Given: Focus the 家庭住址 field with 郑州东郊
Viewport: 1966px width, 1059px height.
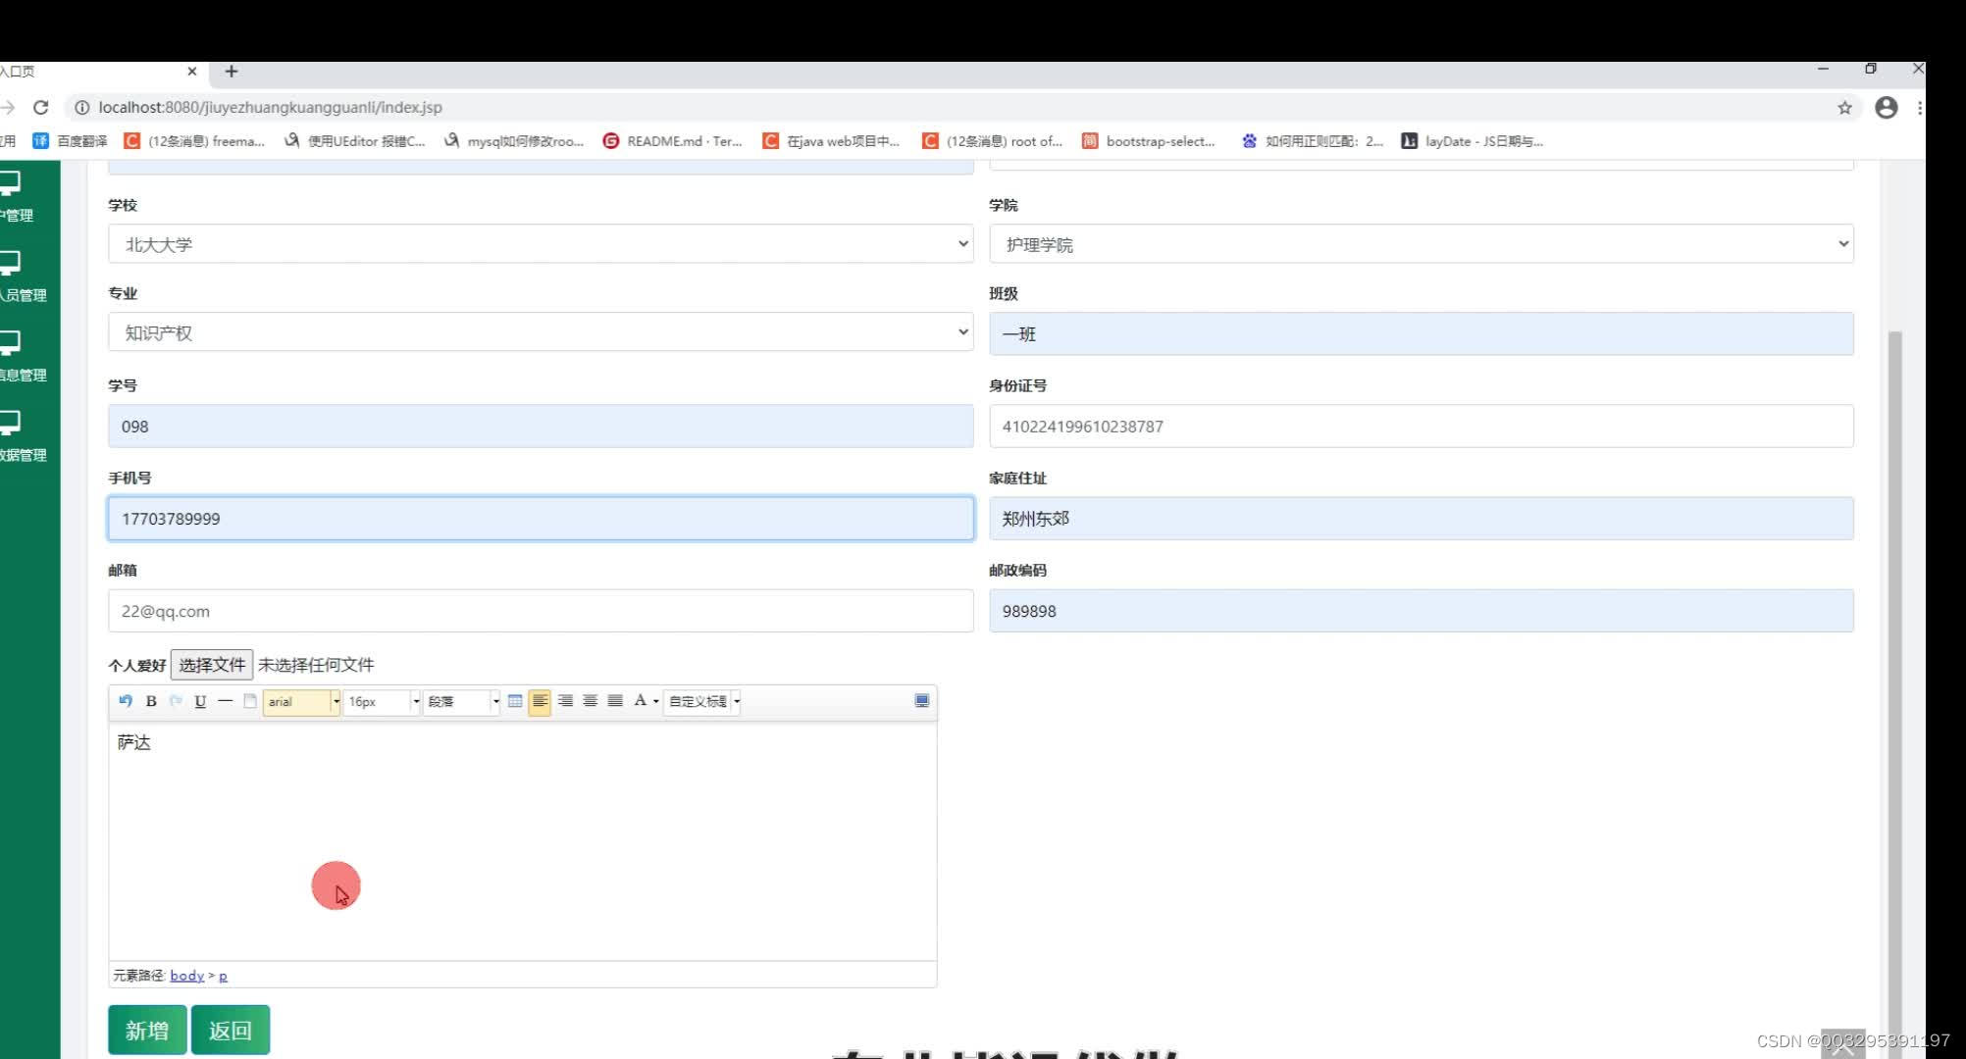Looking at the screenshot, I should coord(1422,518).
